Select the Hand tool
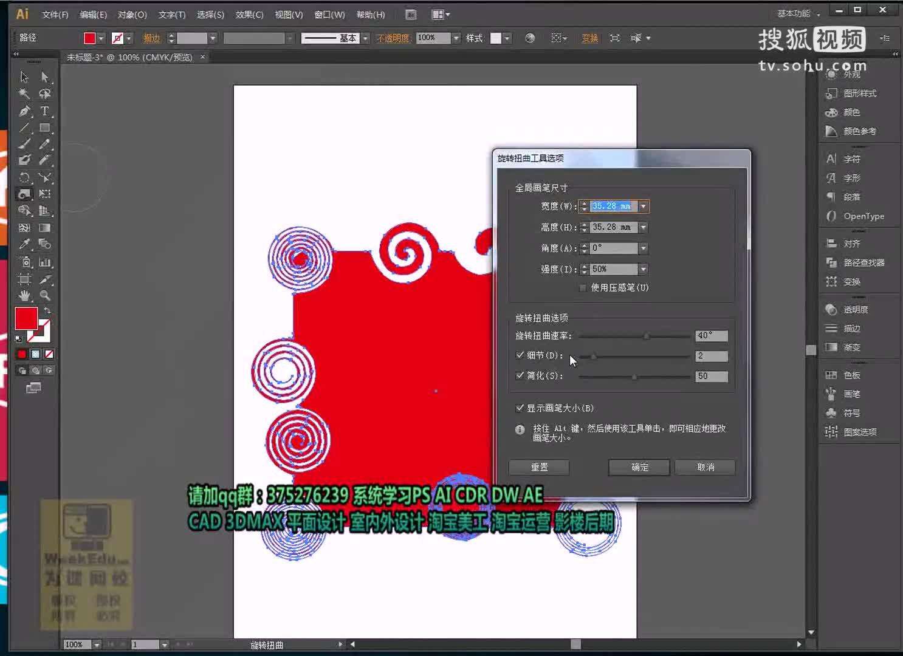This screenshot has height=656, width=903. point(24,296)
